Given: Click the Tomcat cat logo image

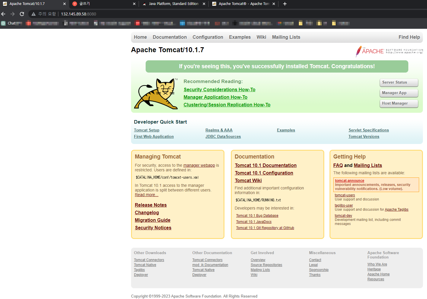Looking at the screenshot, I should pos(156,94).
